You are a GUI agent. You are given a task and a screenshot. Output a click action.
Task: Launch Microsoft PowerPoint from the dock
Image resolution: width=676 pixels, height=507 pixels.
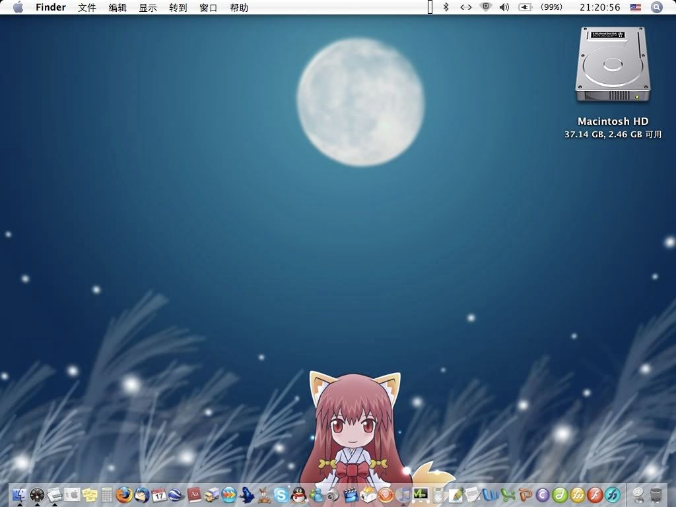pos(525,494)
